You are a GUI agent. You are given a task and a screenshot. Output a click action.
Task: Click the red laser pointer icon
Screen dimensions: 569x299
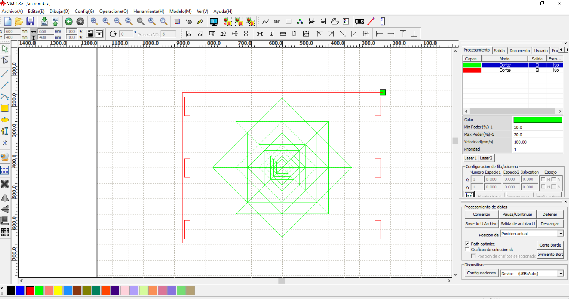pos(371,21)
